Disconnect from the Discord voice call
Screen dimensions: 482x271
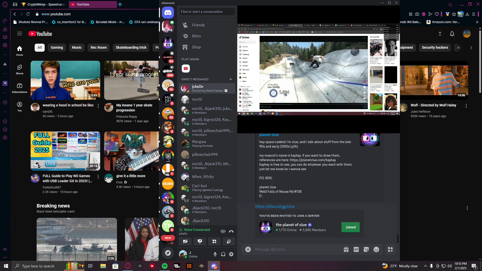click(x=231, y=231)
